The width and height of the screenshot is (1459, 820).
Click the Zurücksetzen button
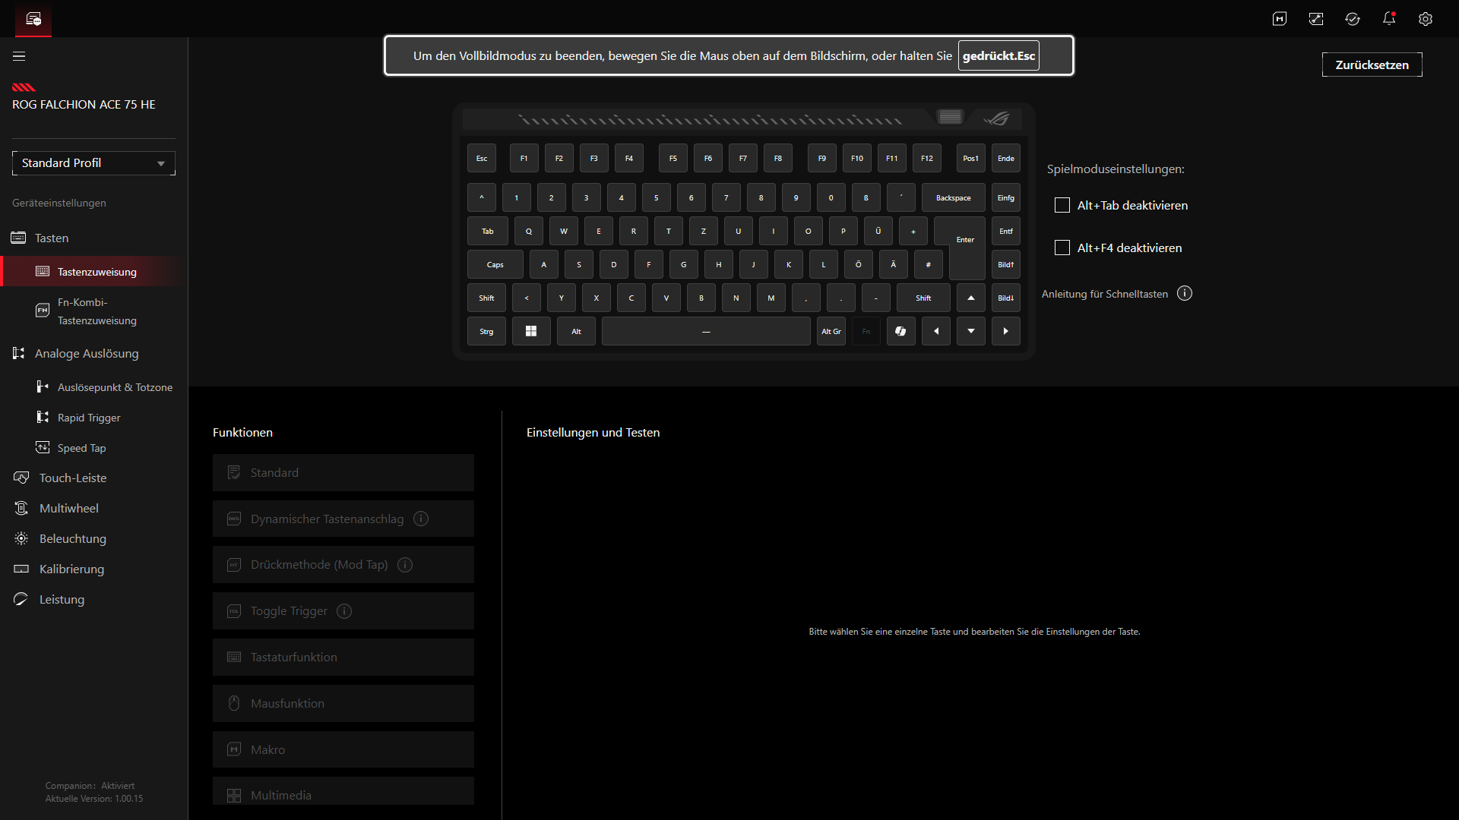tap(1372, 65)
